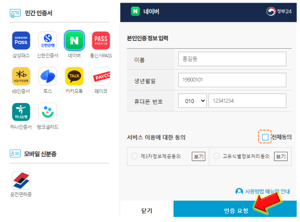Open the 사용방법 매뉴얼 안내 link
The width and height of the screenshot is (300, 222).
[x=267, y=191]
